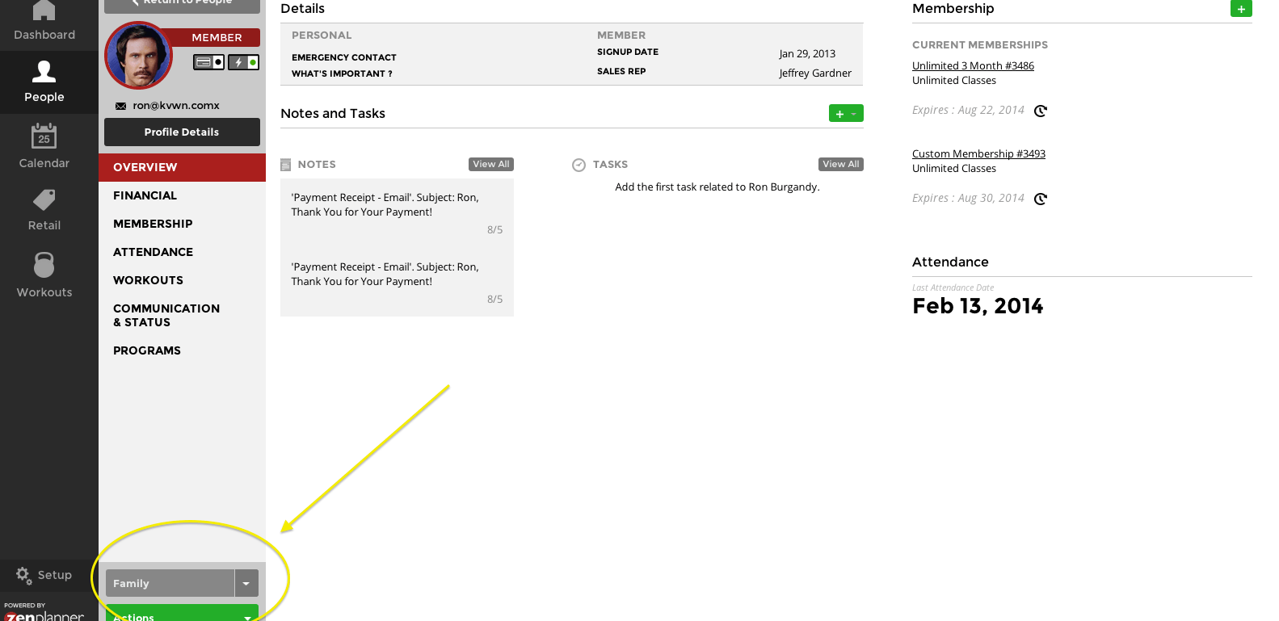Open the Calendar from sidebar
Image resolution: width=1279 pixels, height=621 pixels.
click(x=44, y=136)
